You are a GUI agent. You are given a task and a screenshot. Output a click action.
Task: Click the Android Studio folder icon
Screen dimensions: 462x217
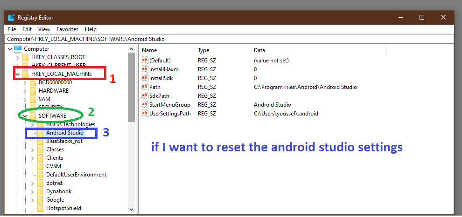pyautogui.click(x=41, y=133)
